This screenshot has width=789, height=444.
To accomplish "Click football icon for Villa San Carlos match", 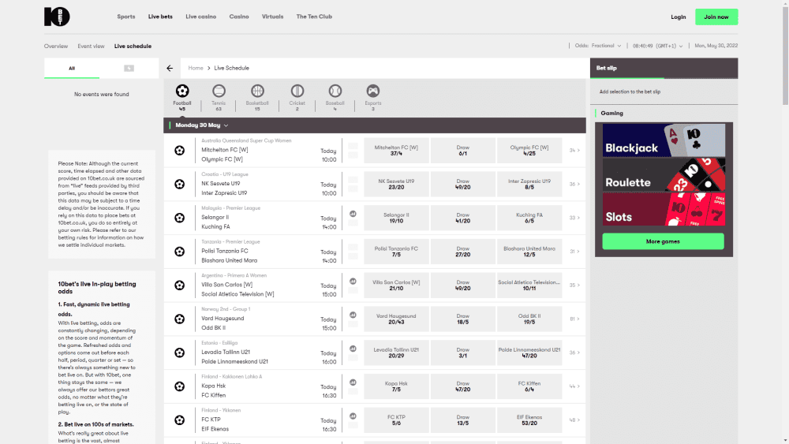I will point(180,285).
